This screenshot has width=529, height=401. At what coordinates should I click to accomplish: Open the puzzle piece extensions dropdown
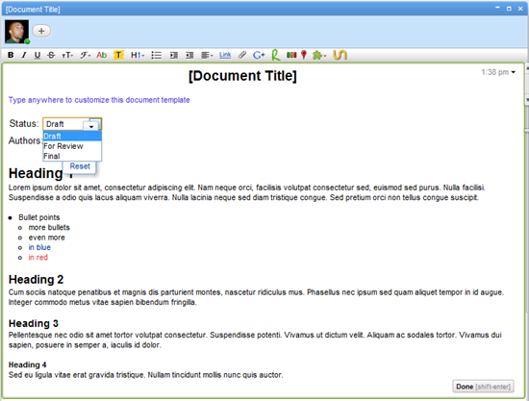point(319,55)
